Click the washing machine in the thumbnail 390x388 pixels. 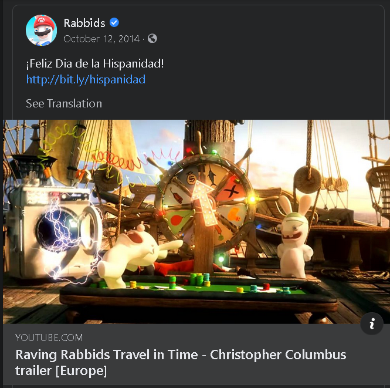pos(55,231)
